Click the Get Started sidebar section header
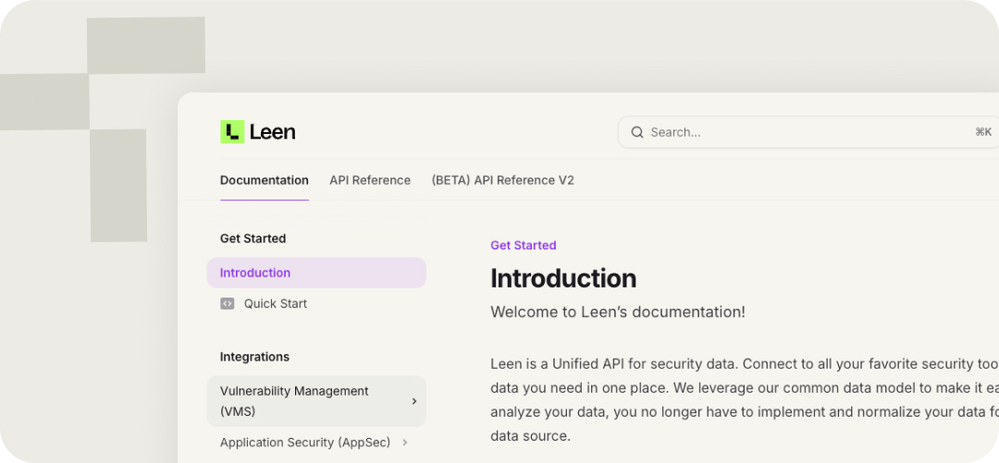The height and width of the screenshot is (463, 999). point(253,238)
